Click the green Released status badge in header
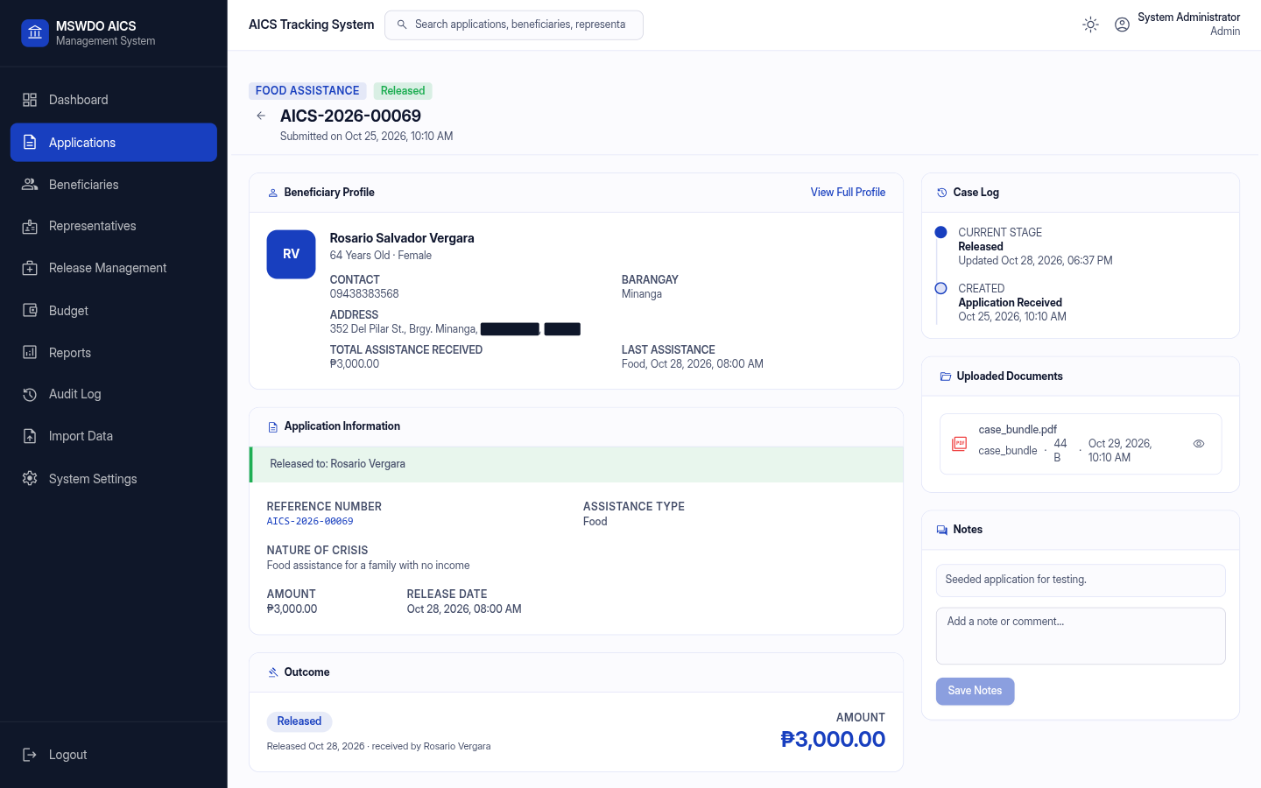 point(403,91)
